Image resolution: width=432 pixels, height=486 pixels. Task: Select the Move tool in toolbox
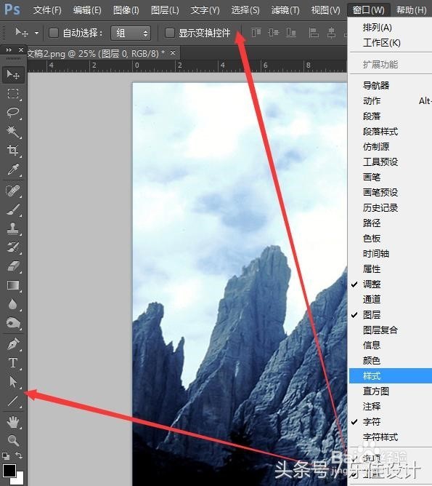13,75
